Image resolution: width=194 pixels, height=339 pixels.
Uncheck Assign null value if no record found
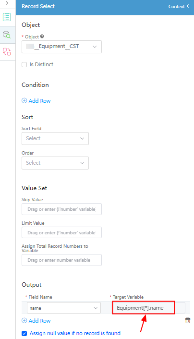coord(24,333)
